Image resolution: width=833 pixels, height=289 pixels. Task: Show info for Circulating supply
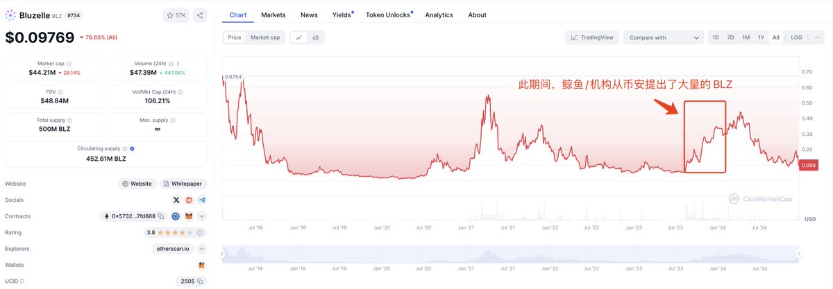point(126,148)
